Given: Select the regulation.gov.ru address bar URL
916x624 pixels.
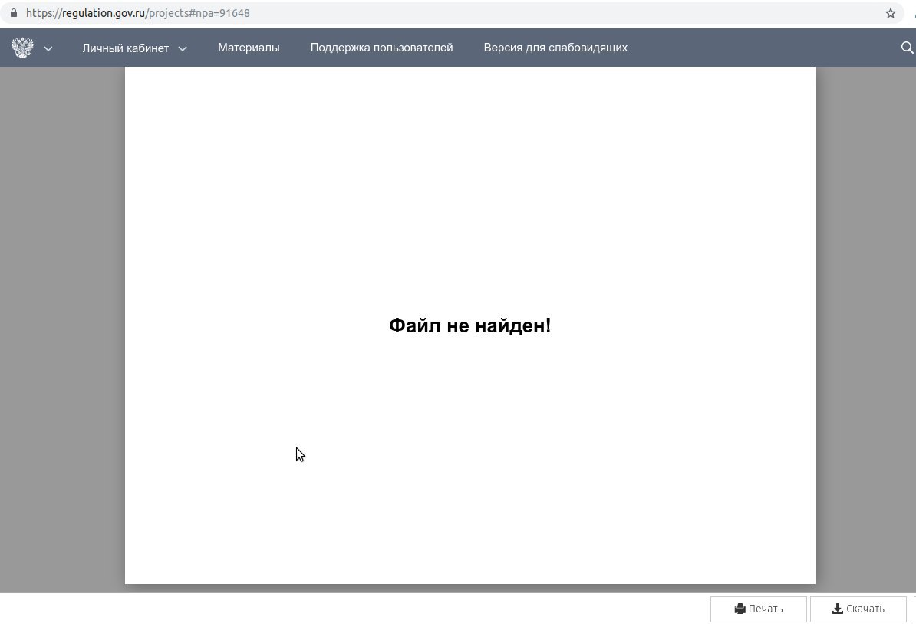Looking at the screenshot, I should tap(138, 13).
